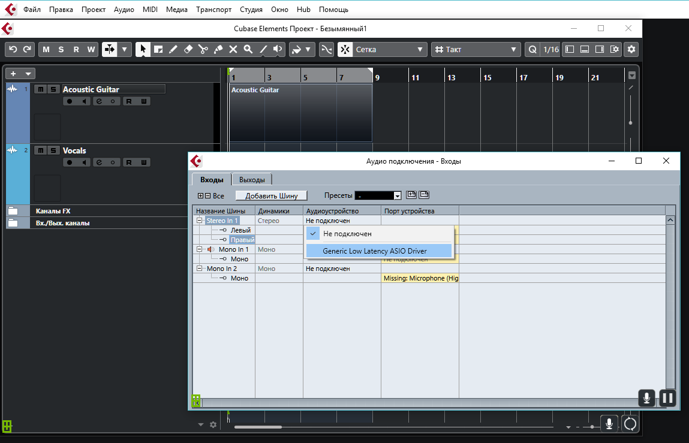Screen dimensions: 689x443
Task: Click the circular arrows icon in the bottom right corner
Action: click(630, 424)
